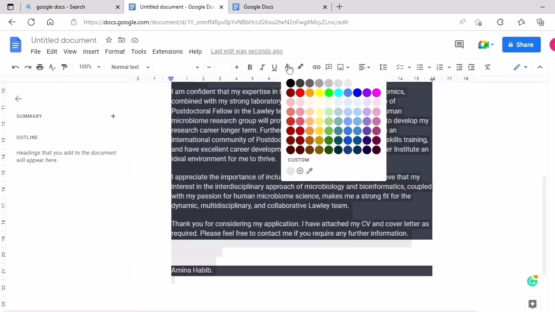Select the bright green color swatch
The height and width of the screenshot is (312, 555).
point(329,93)
